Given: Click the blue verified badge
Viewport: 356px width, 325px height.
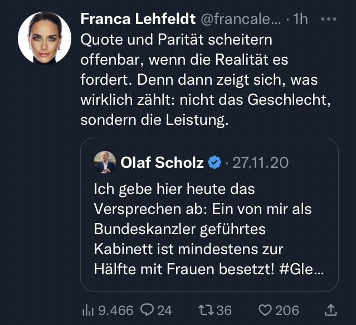Looking at the screenshot, I should point(214,163).
